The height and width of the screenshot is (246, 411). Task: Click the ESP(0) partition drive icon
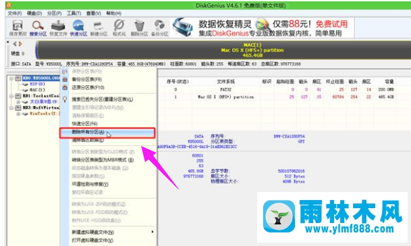point(25,84)
